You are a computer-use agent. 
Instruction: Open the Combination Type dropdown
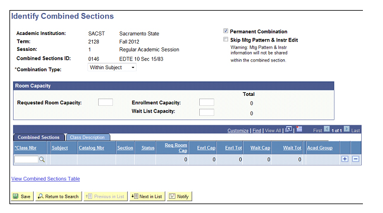tap(112, 67)
